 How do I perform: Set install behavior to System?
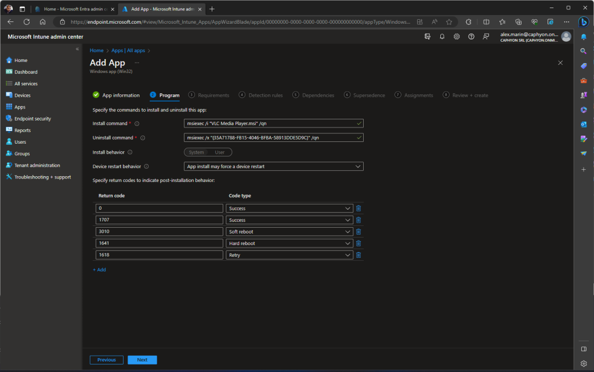196,152
